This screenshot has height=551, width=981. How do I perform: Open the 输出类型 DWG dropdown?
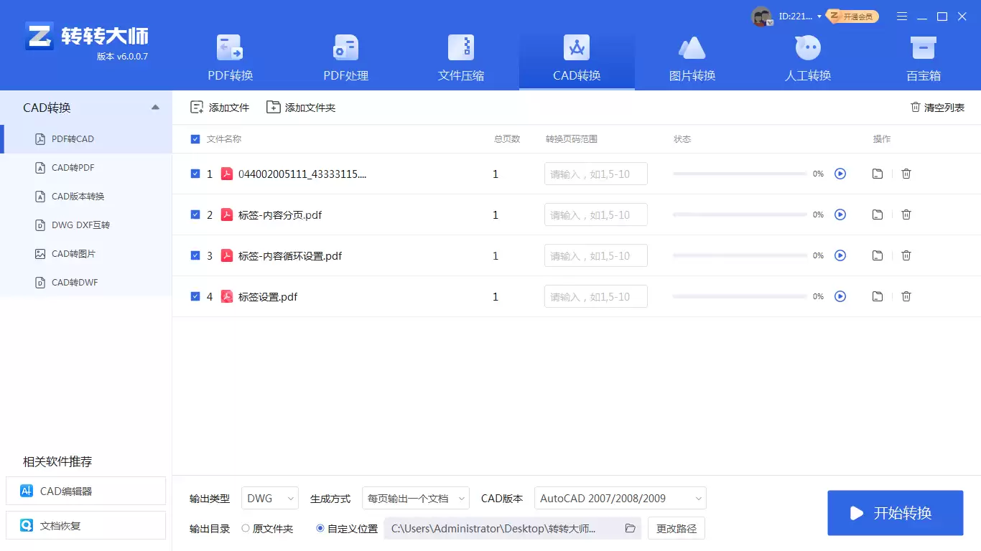point(269,498)
